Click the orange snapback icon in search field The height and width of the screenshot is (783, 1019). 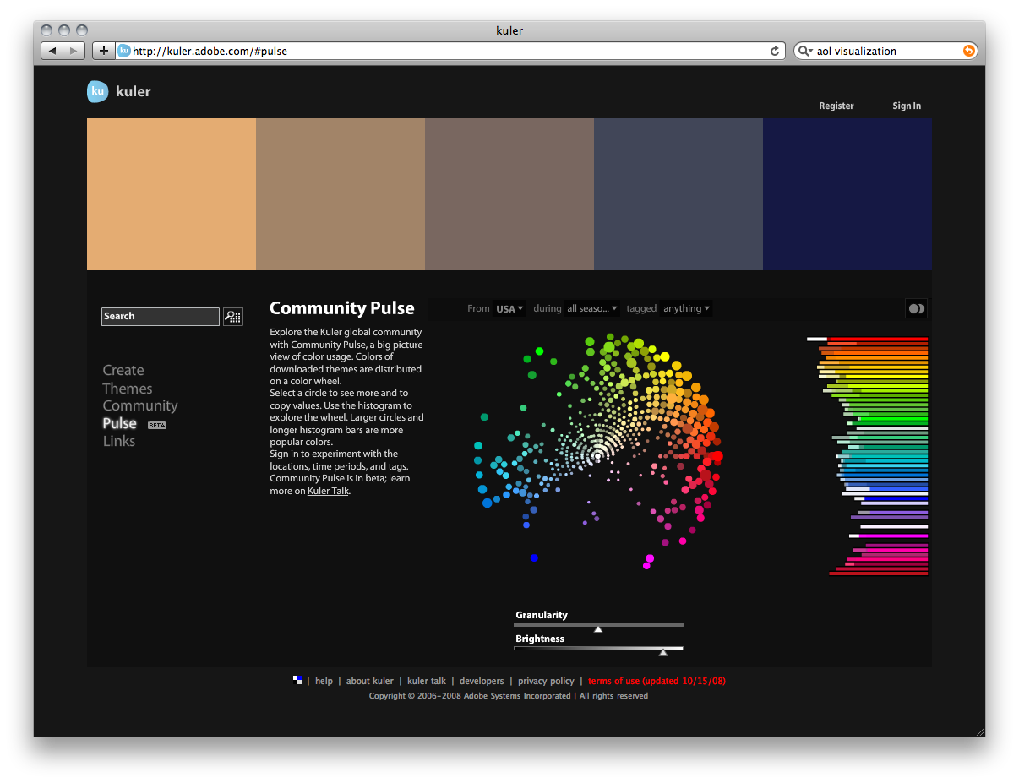coord(968,51)
